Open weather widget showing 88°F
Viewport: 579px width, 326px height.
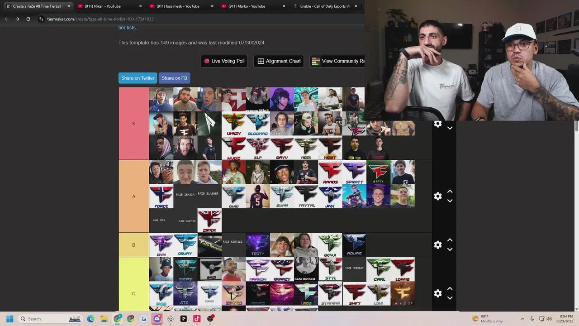(x=487, y=319)
